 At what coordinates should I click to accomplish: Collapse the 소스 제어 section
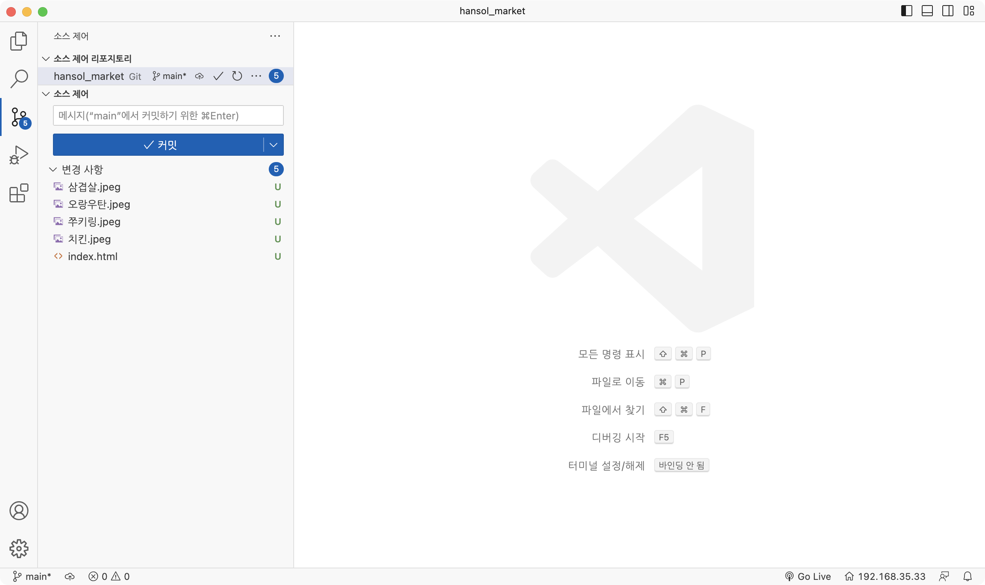pyautogui.click(x=46, y=94)
